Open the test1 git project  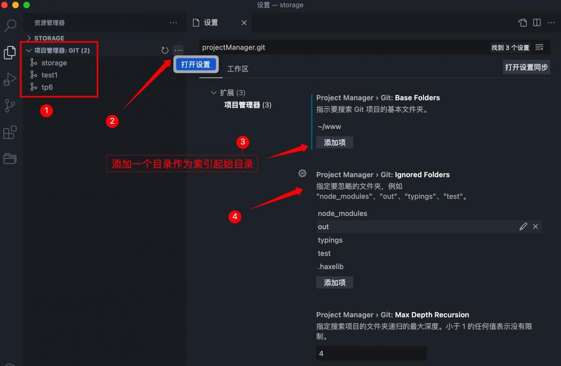point(50,75)
